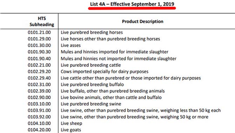Select HTS code 0102.29.40
This screenshot has height=133, width=235.
(39, 78)
